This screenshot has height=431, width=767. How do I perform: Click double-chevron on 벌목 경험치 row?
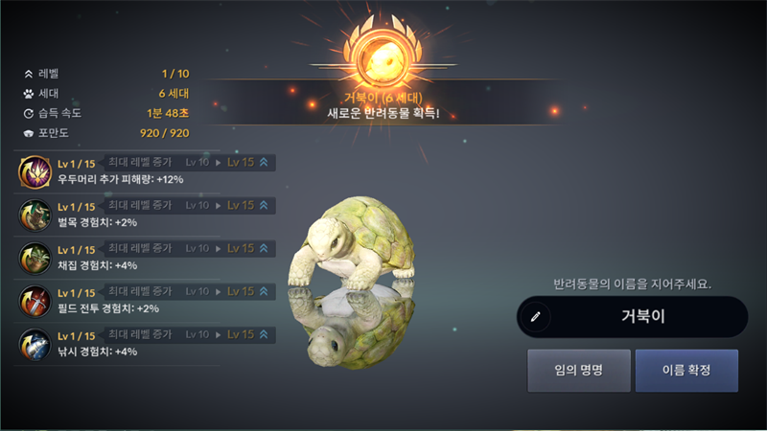click(x=264, y=205)
